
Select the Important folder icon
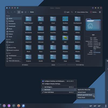tap(28, 38)
